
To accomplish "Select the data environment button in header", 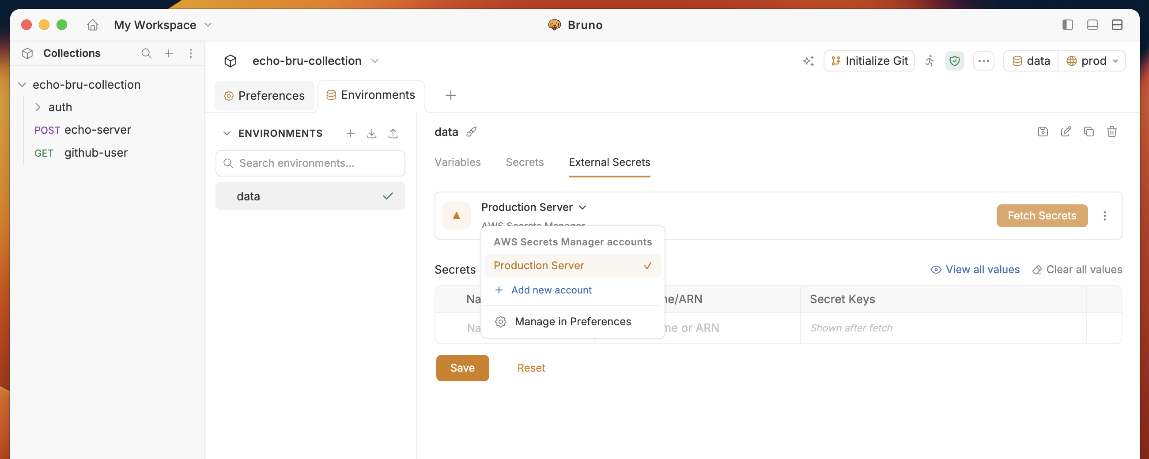I will [1031, 61].
